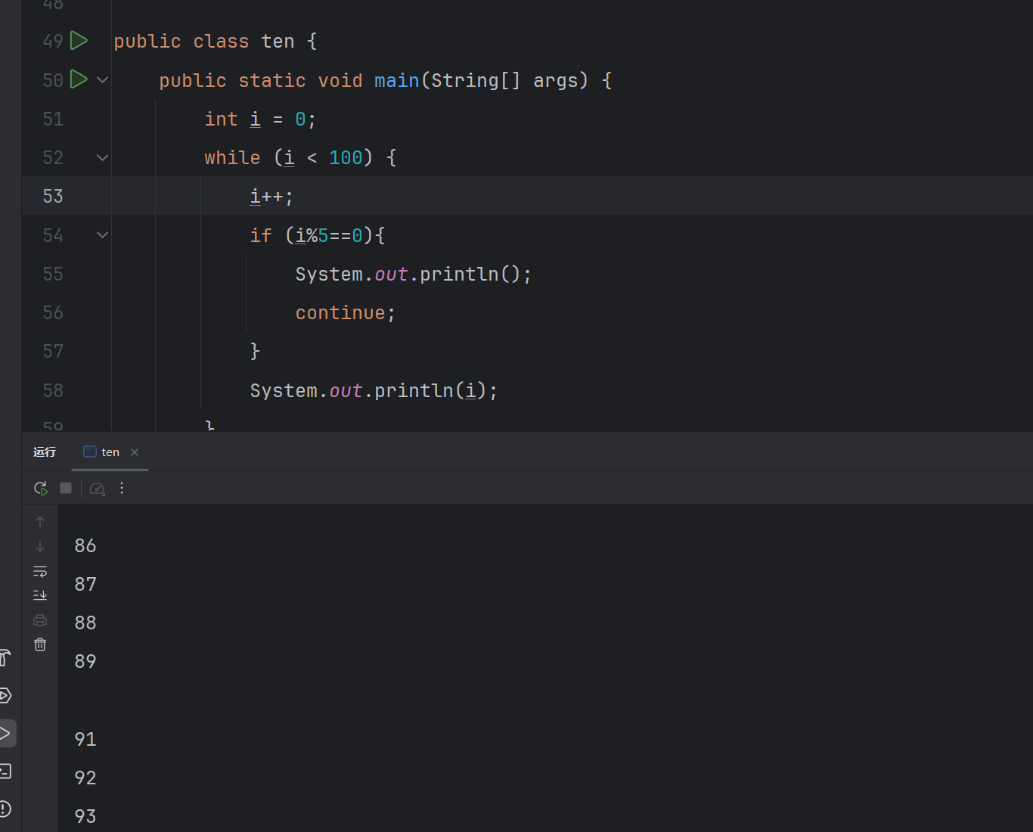Collapse the while loop fold at line 52
The height and width of the screenshot is (832, 1033).
tap(103, 157)
